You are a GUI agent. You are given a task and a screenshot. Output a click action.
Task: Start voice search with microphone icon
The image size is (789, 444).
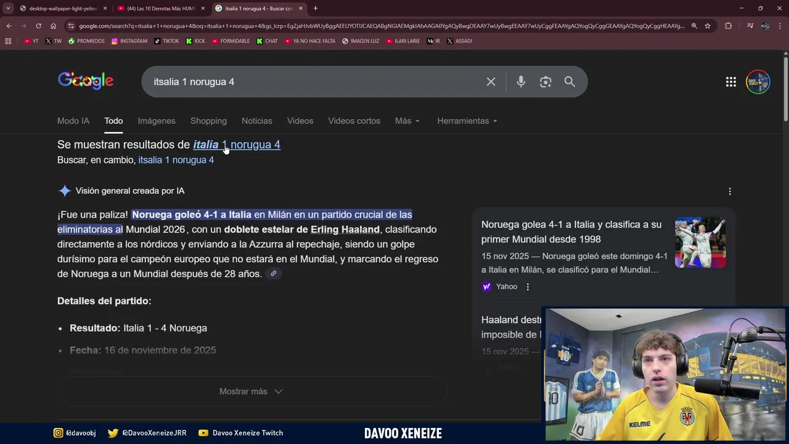(521, 81)
